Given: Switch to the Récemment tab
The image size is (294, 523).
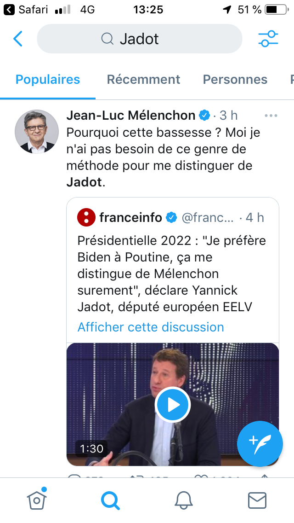Looking at the screenshot, I should pos(143,79).
